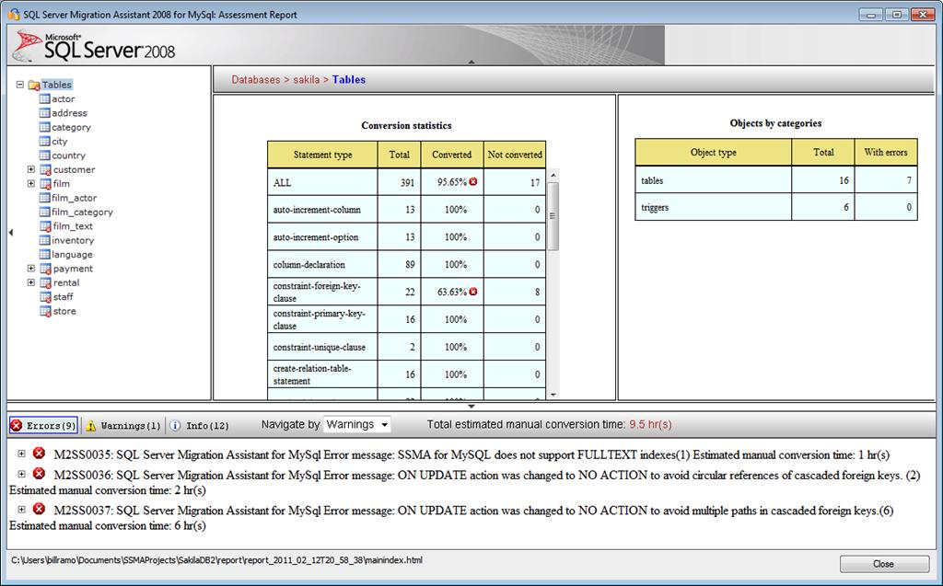Click the red error icon of M2SS0036
This screenshot has width=943, height=586.
pos(39,474)
